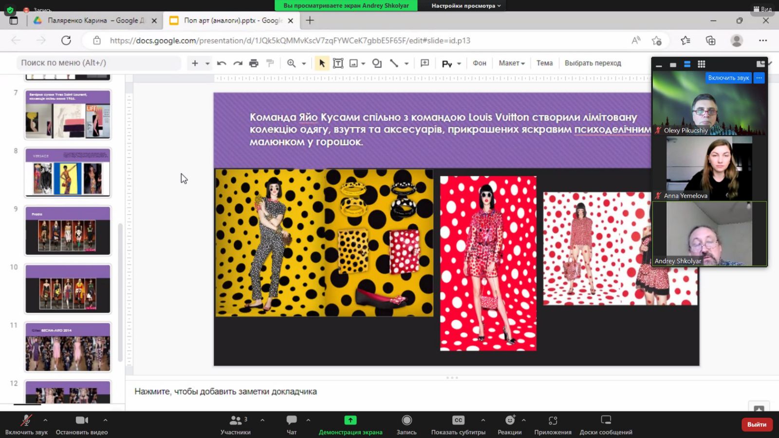Add a new slide with the plus icon

click(195, 63)
